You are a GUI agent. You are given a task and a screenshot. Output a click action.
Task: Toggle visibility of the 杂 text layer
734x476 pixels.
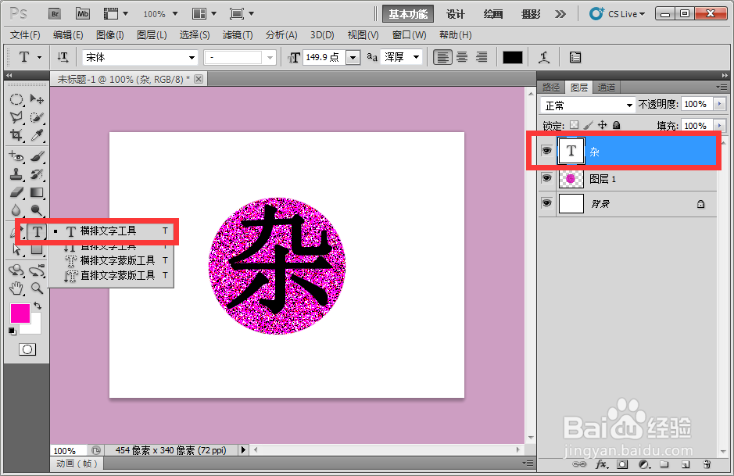tap(546, 151)
